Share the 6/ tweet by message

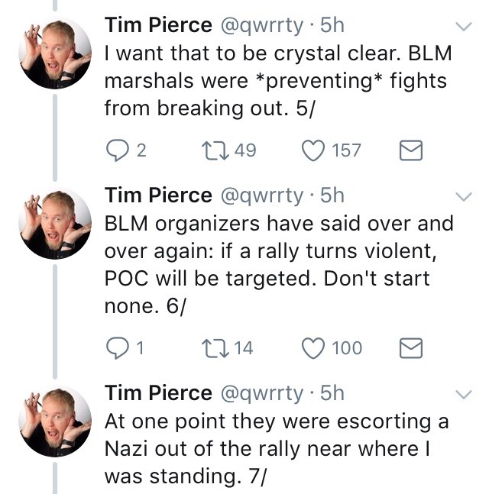412,348
